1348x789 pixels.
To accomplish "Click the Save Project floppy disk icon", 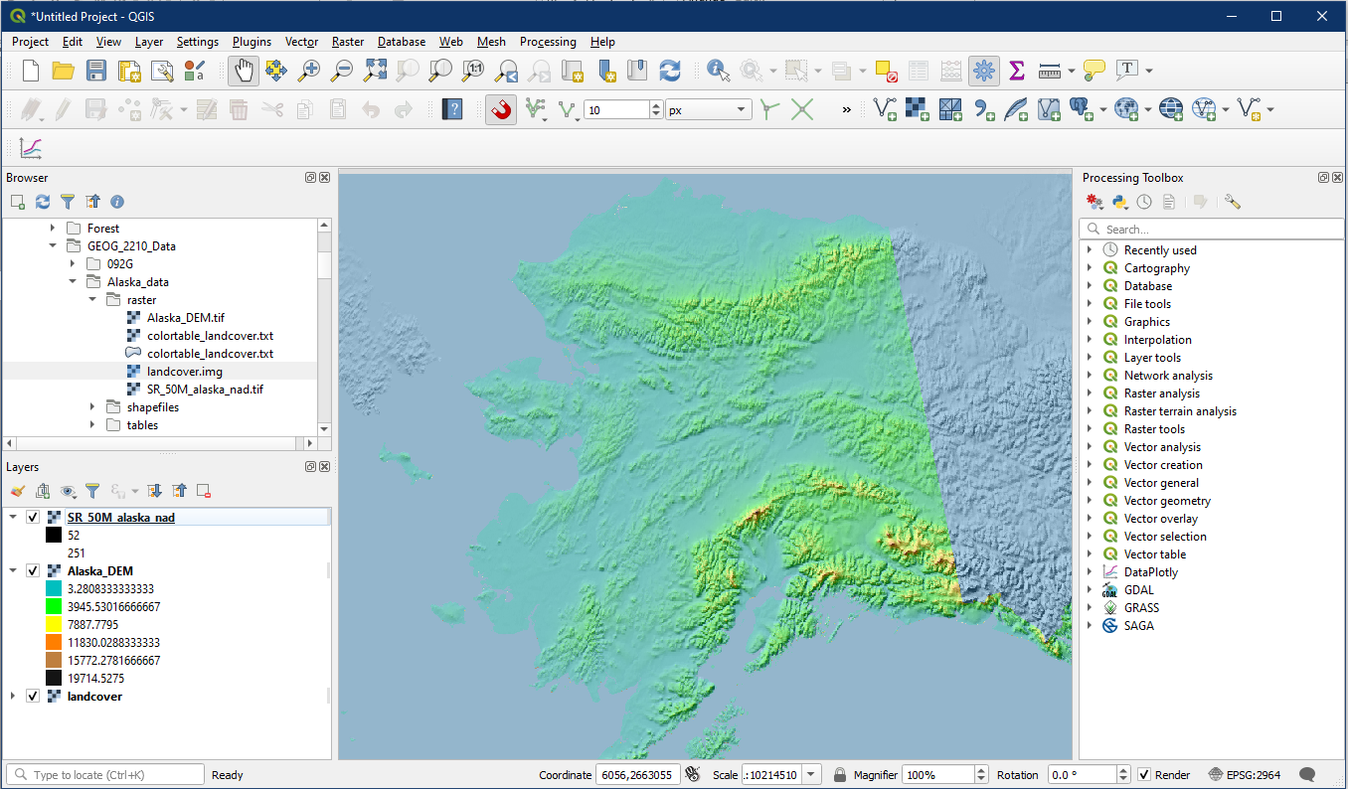I will pyautogui.click(x=95, y=71).
